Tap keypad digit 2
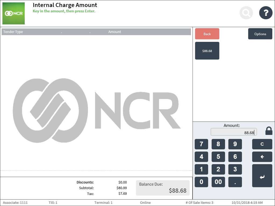 (x=218, y=170)
